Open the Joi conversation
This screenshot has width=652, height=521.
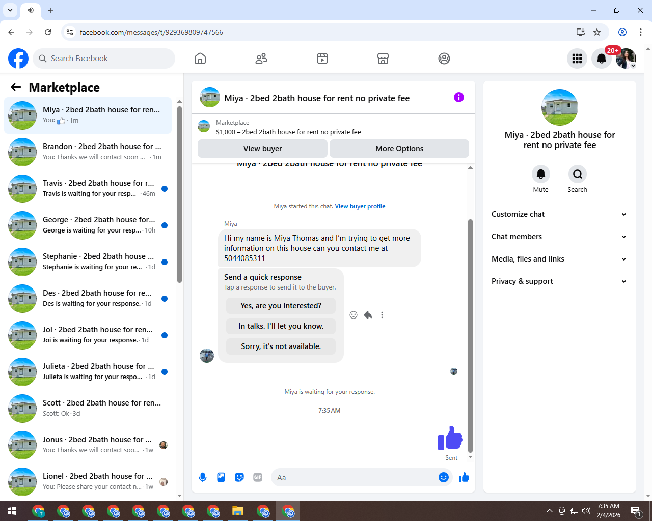click(88, 335)
